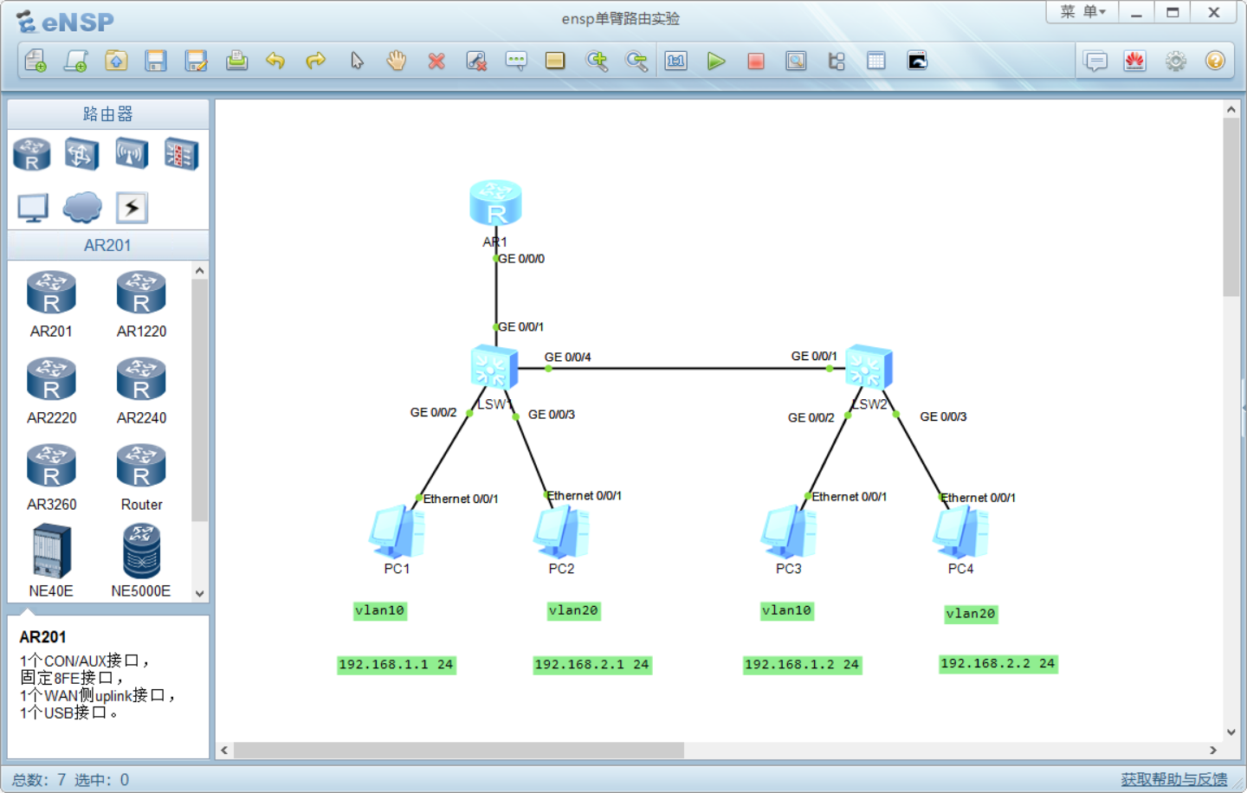Select the firewall device category icon

pyautogui.click(x=181, y=154)
